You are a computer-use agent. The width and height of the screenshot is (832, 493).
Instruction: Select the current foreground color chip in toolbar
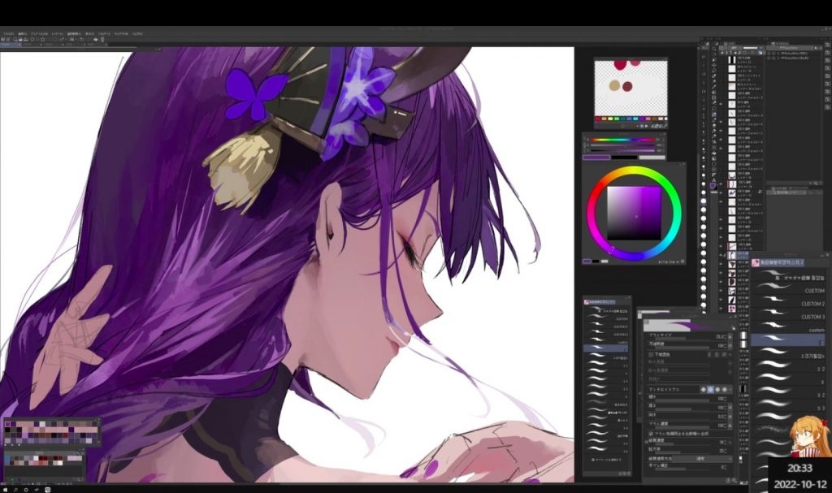coord(713,184)
